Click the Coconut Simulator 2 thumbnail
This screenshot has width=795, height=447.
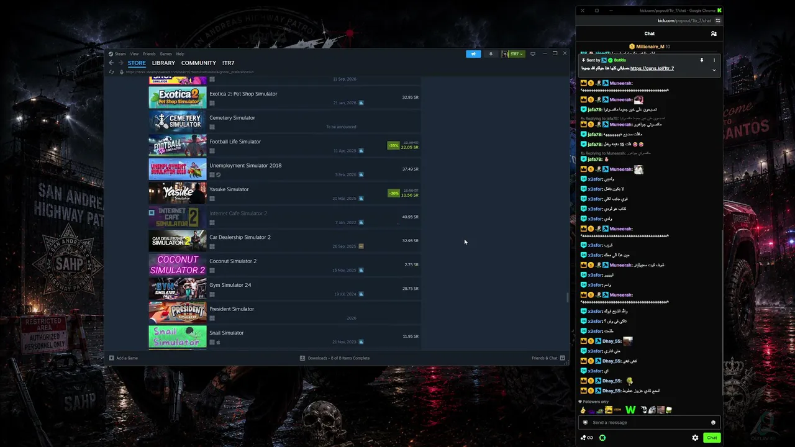coord(178,265)
